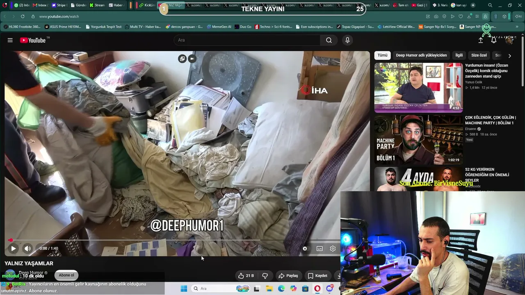The image size is (525, 295).
Task: Open the Deep Humor channel name link
Action: point(31,273)
